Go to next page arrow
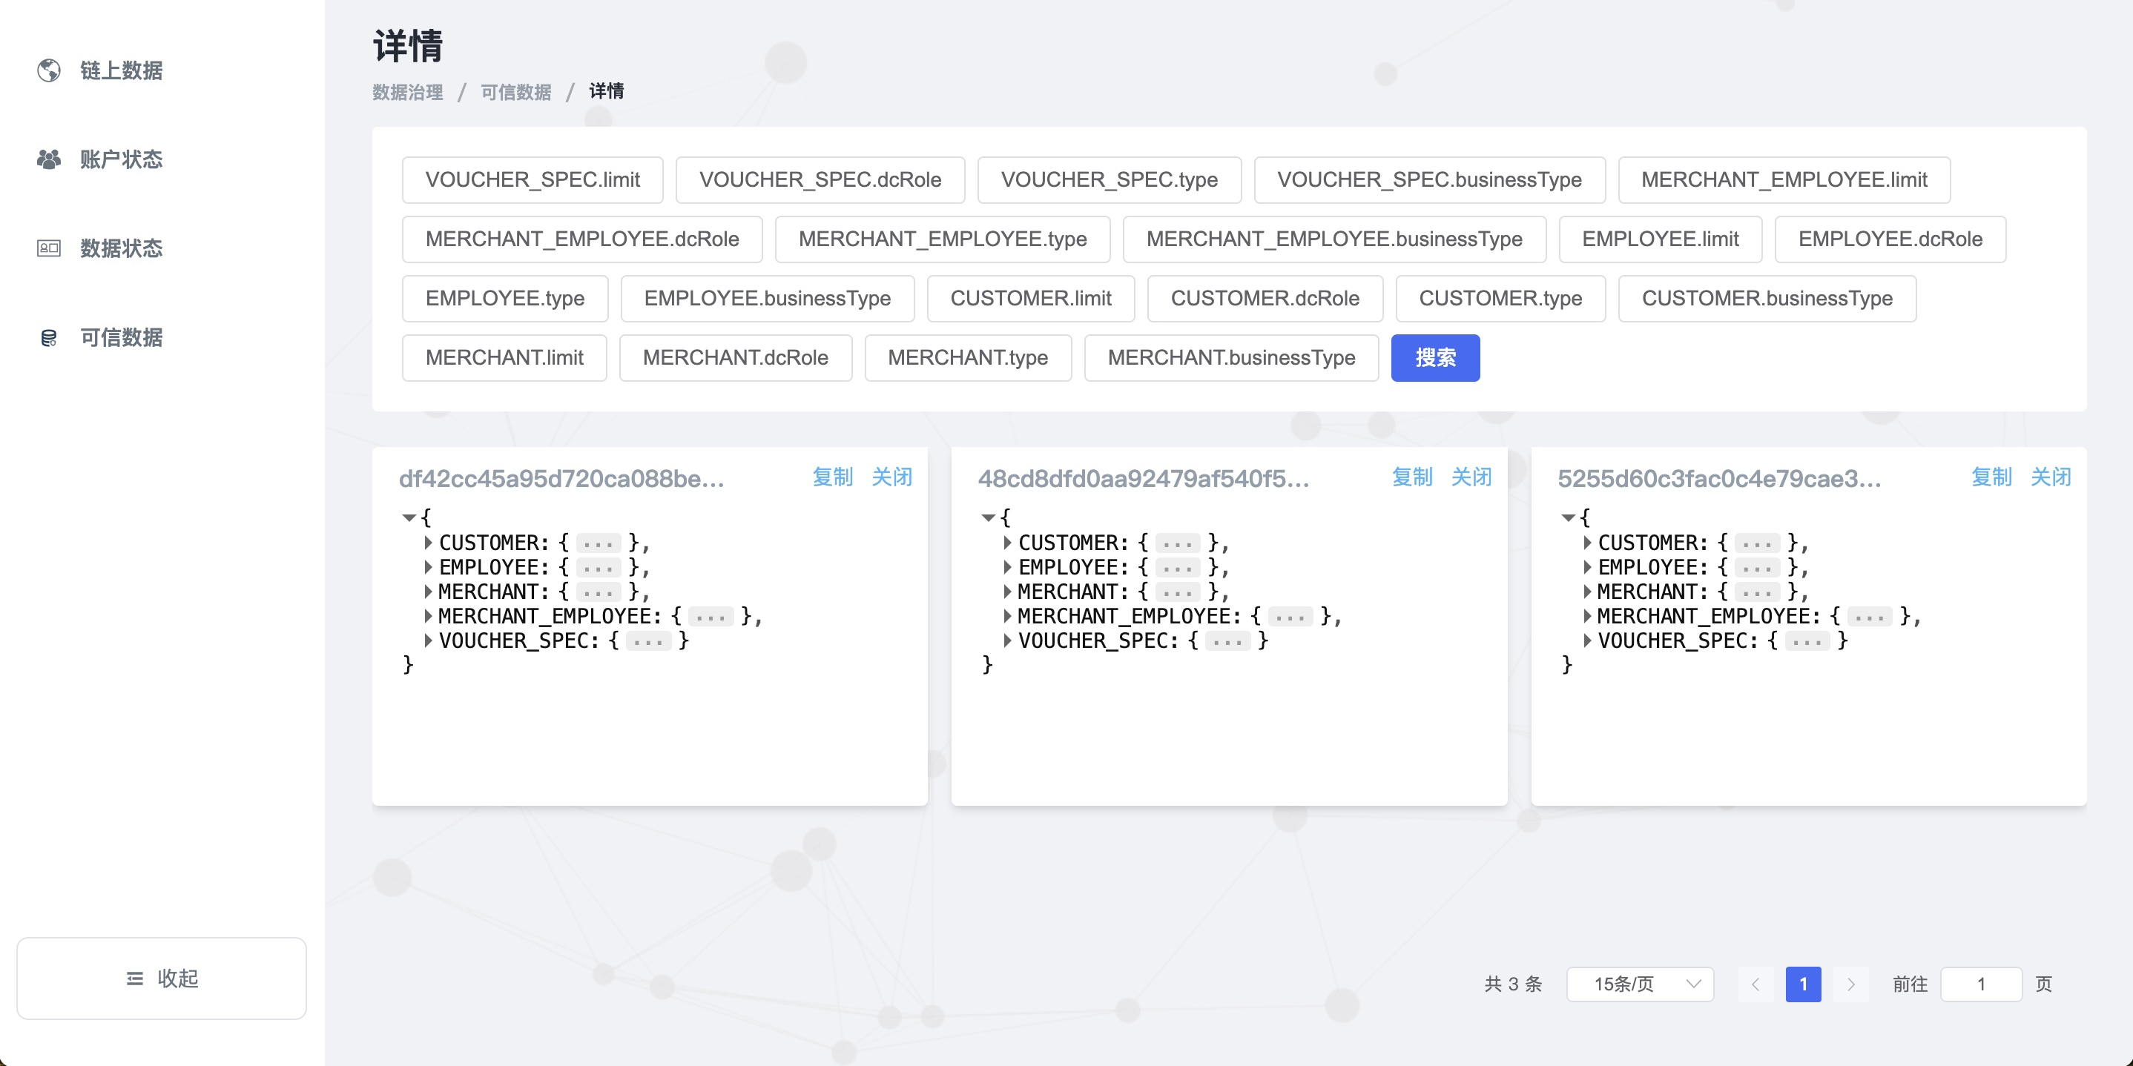The height and width of the screenshot is (1066, 2133). pyautogui.click(x=1850, y=984)
